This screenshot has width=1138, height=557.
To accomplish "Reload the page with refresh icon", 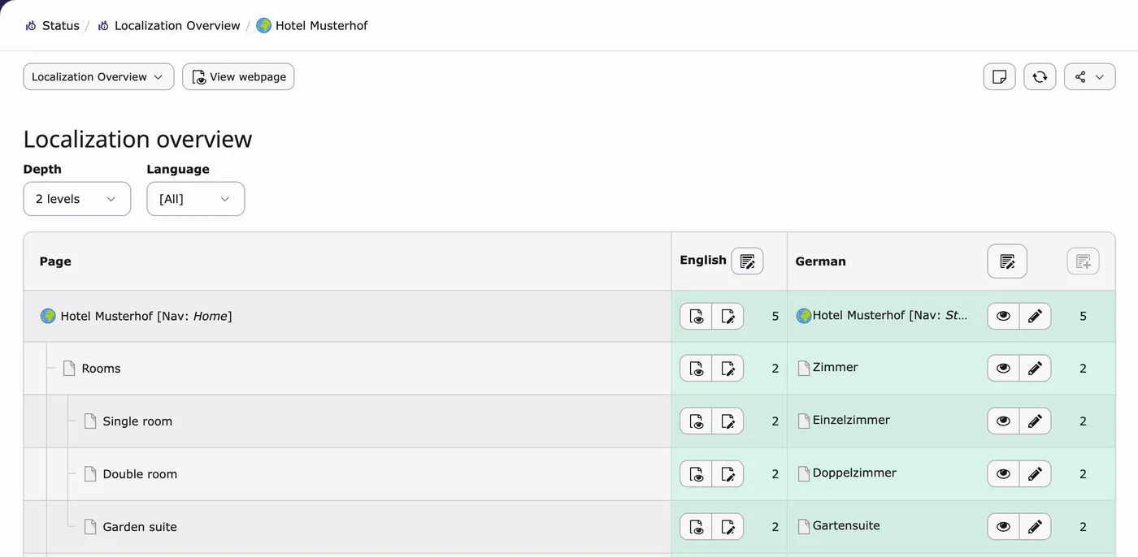I will (x=1040, y=77).
